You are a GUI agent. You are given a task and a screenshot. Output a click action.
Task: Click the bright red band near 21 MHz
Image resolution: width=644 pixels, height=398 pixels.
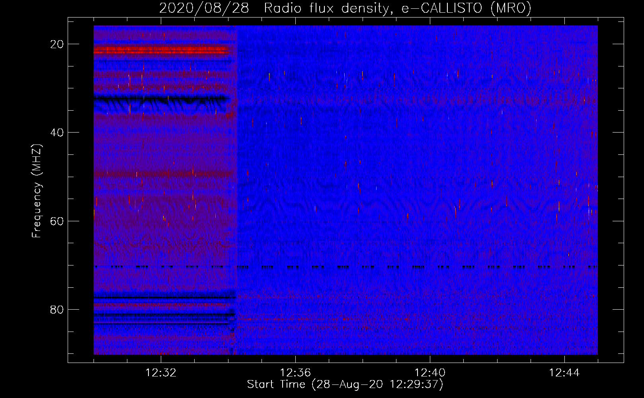click(161, 50)
